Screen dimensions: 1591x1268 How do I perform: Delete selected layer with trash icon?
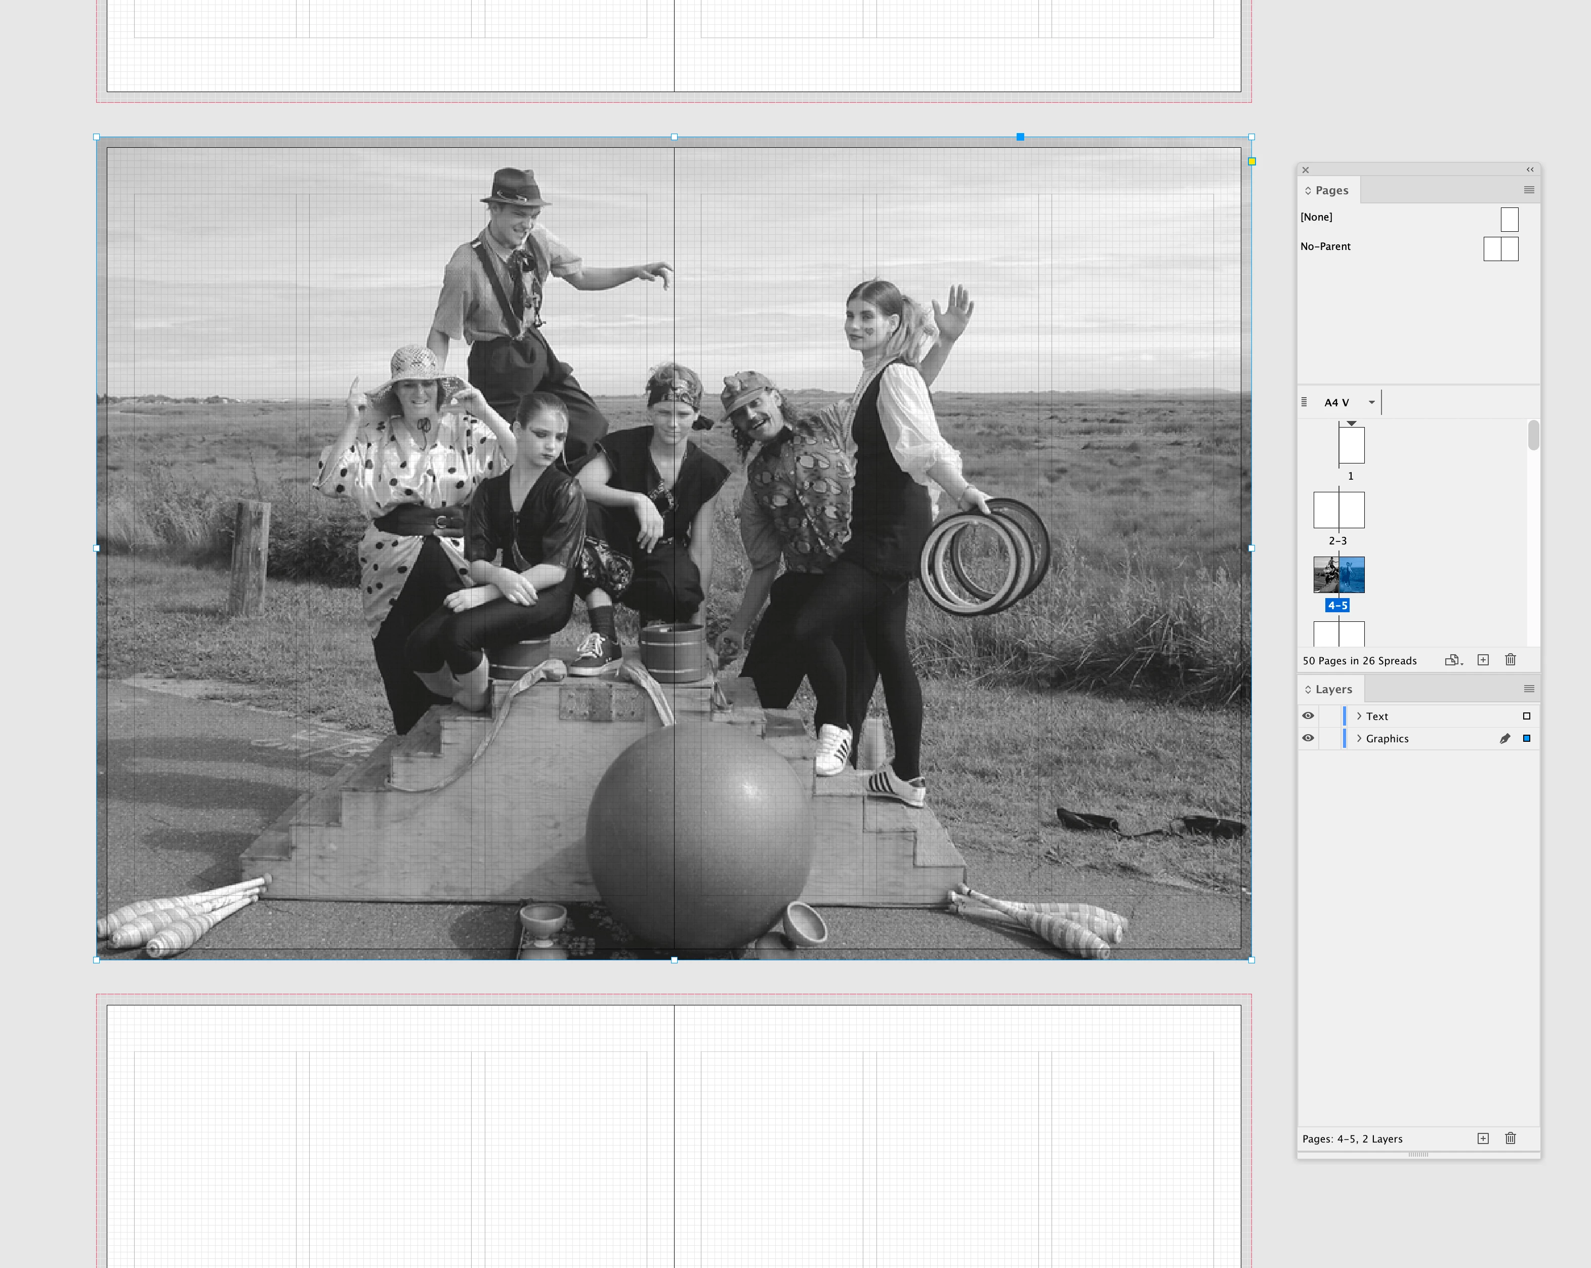tap(1511, 1138)
